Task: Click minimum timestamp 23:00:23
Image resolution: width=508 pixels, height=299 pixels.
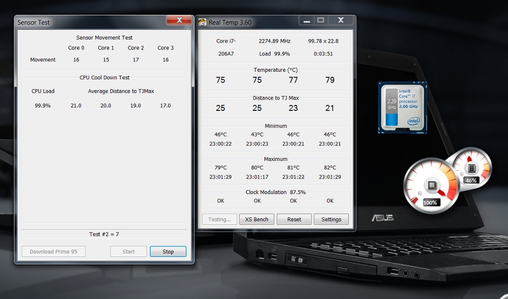Action: pyautogui.click(x=257, y=144)
